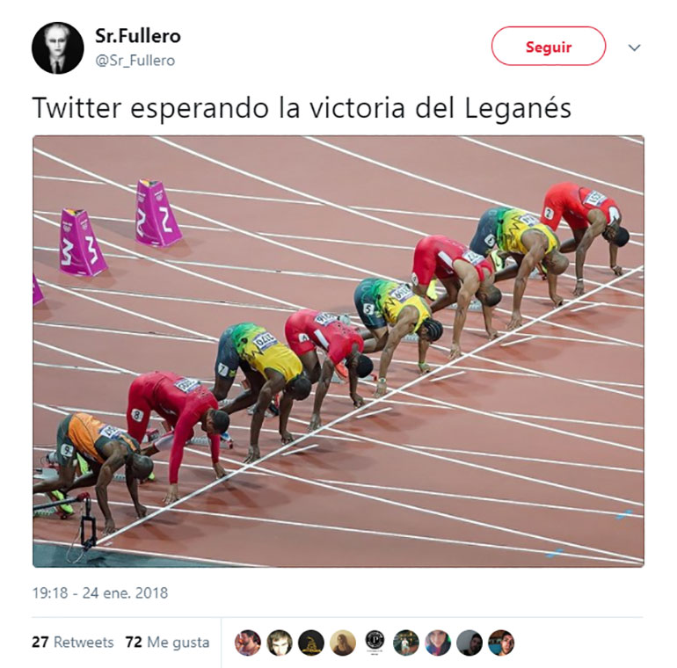The height and width of the screenshot is (668, 677).
Task: Open sixth liker avatar with green background
Action: pos(406,643)
